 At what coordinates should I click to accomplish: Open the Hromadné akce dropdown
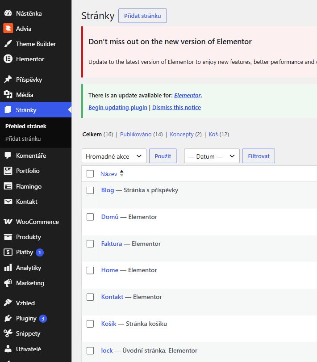click(114, 156)
